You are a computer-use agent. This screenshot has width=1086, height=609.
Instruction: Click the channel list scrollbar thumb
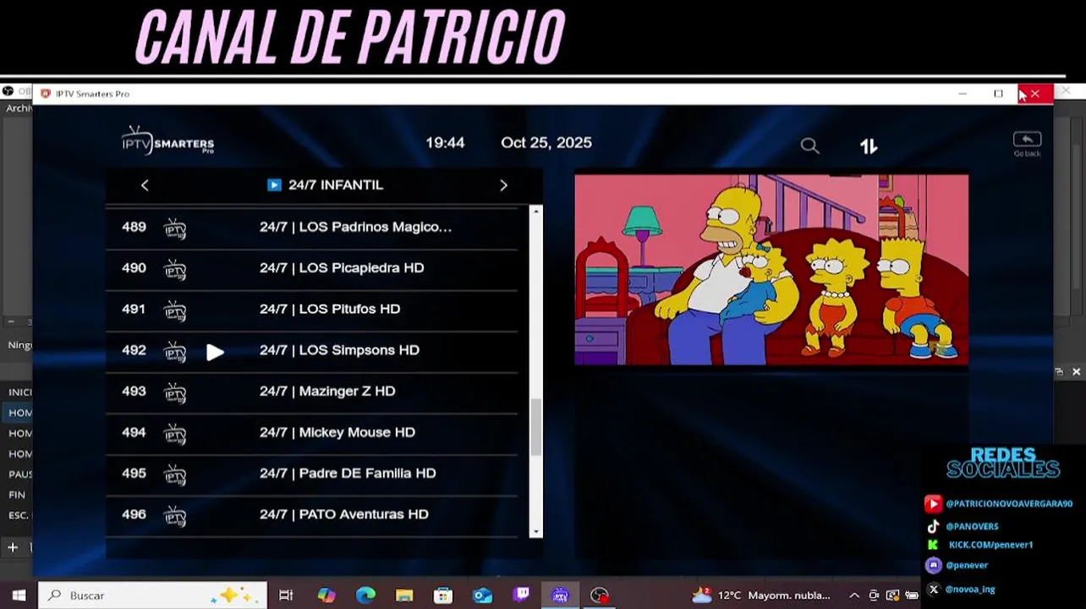pos(535,427)
